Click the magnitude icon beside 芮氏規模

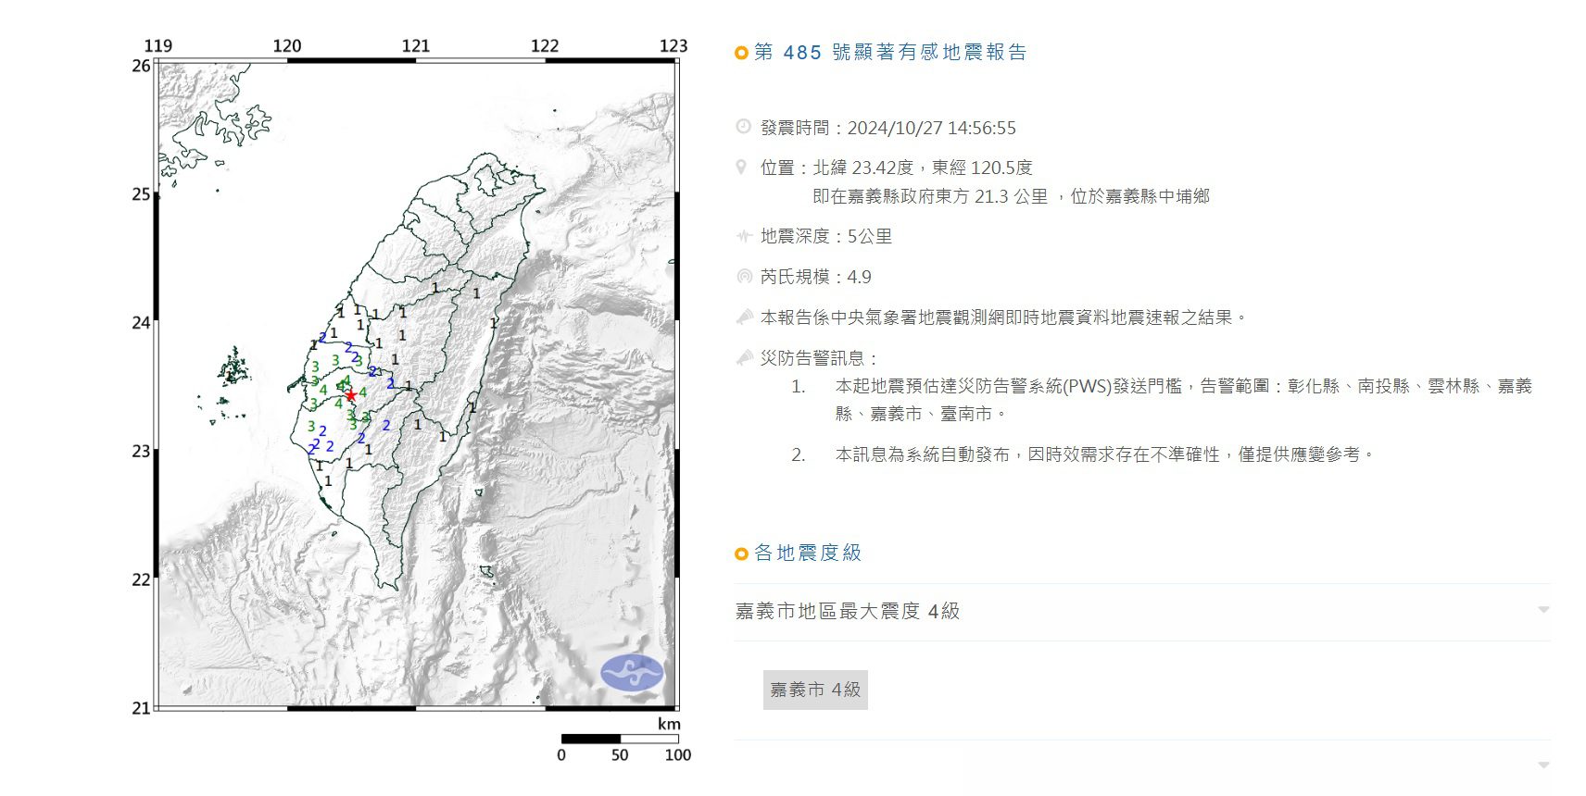(744, 276)
